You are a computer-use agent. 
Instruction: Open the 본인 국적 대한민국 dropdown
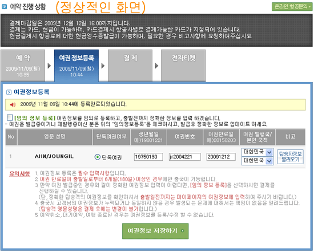point(257,161)
